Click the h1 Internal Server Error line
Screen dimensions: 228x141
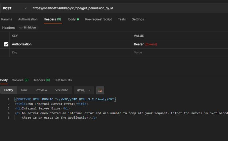pyautogui.click(x=42, y=109)
